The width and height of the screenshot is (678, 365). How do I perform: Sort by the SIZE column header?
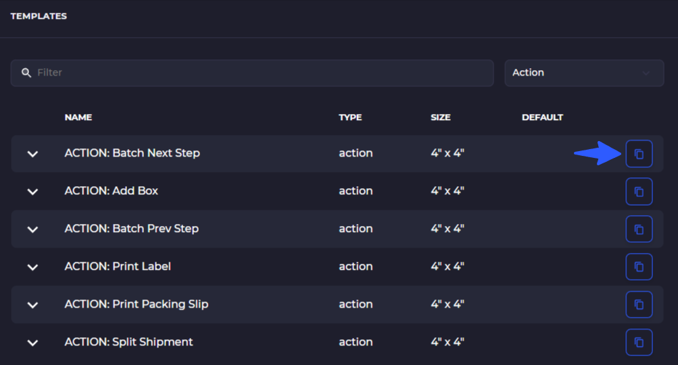pyautogui.click(x=441, y=117)
